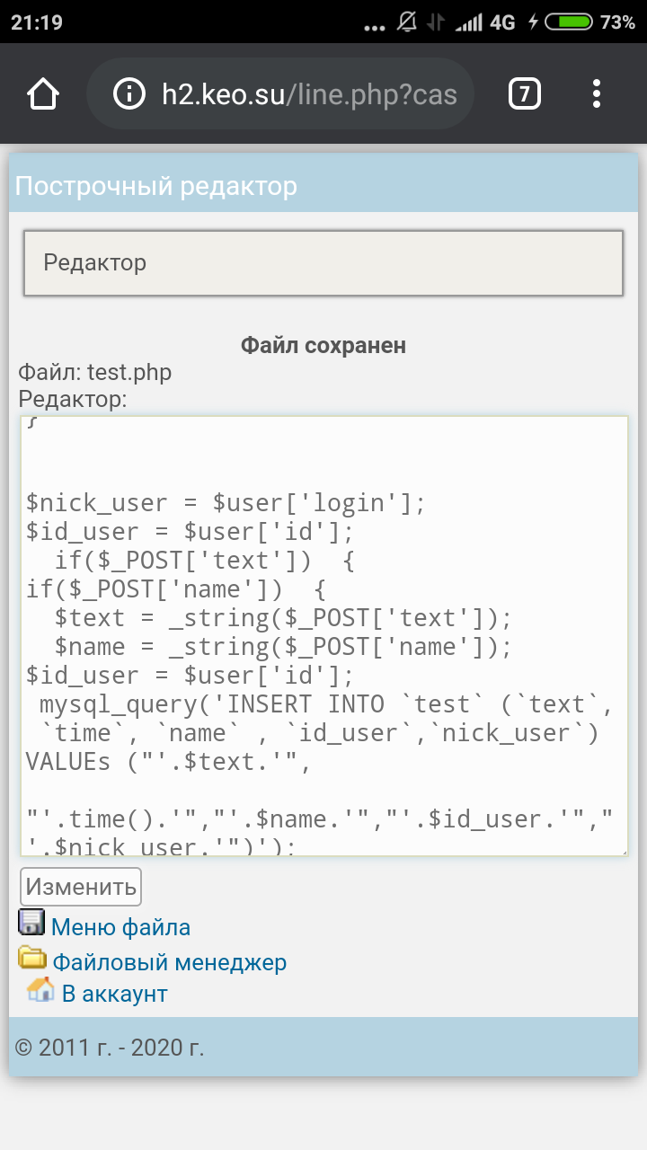Screen dimensions: 647x1150
Task: Tap the 4G signal indicator
Action: [502, 22]
